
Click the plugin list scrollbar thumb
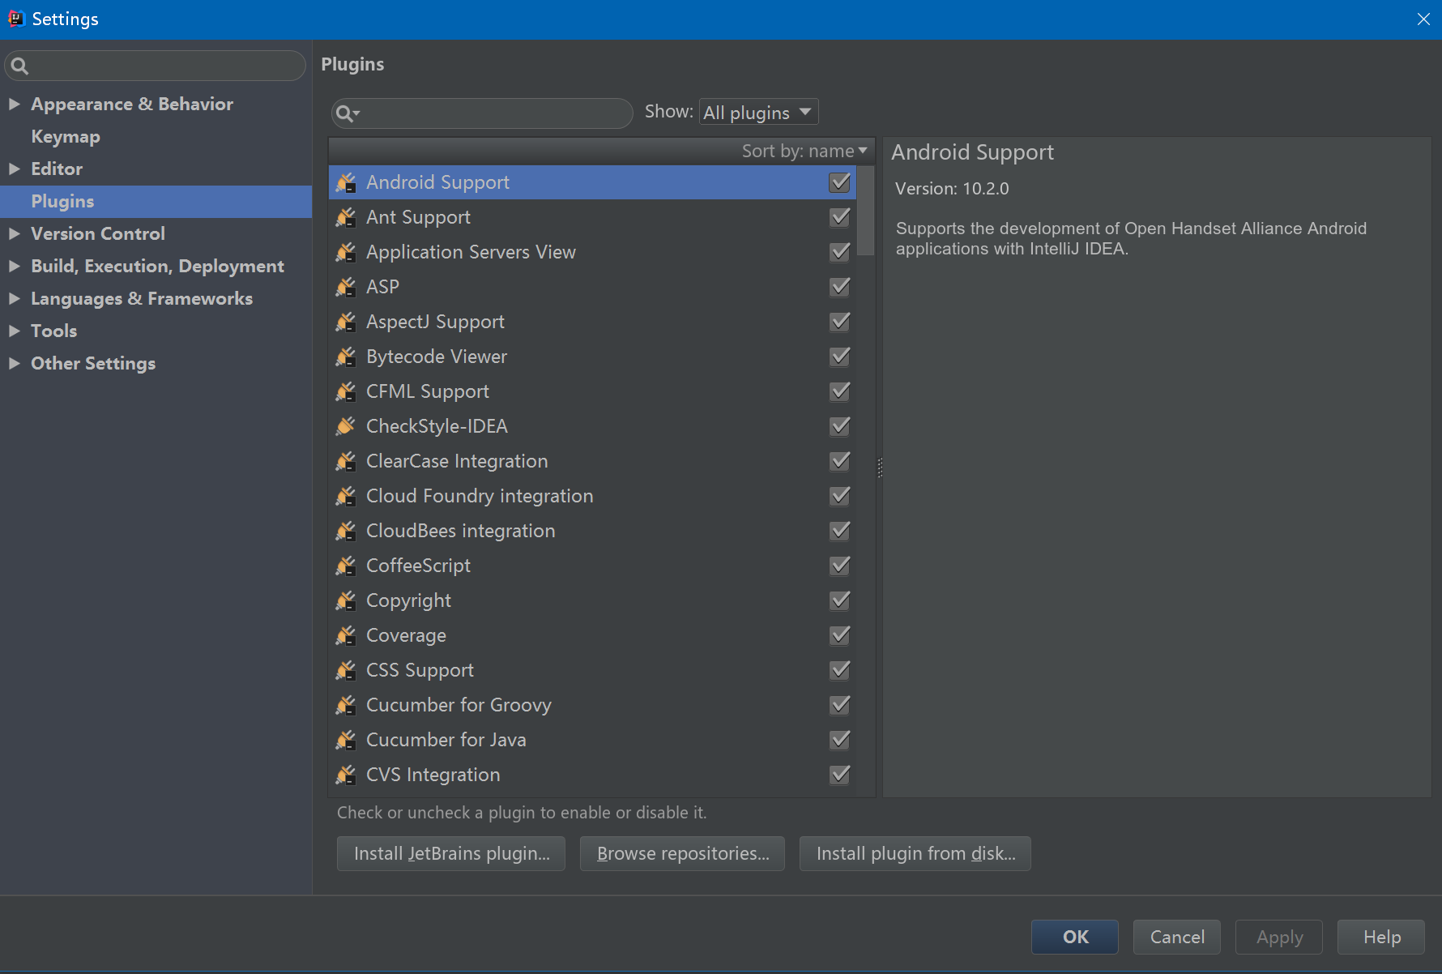coord(866,211)
